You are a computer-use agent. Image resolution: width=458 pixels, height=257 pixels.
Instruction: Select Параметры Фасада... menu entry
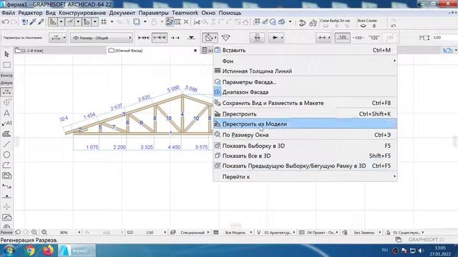tap(306, 82)
